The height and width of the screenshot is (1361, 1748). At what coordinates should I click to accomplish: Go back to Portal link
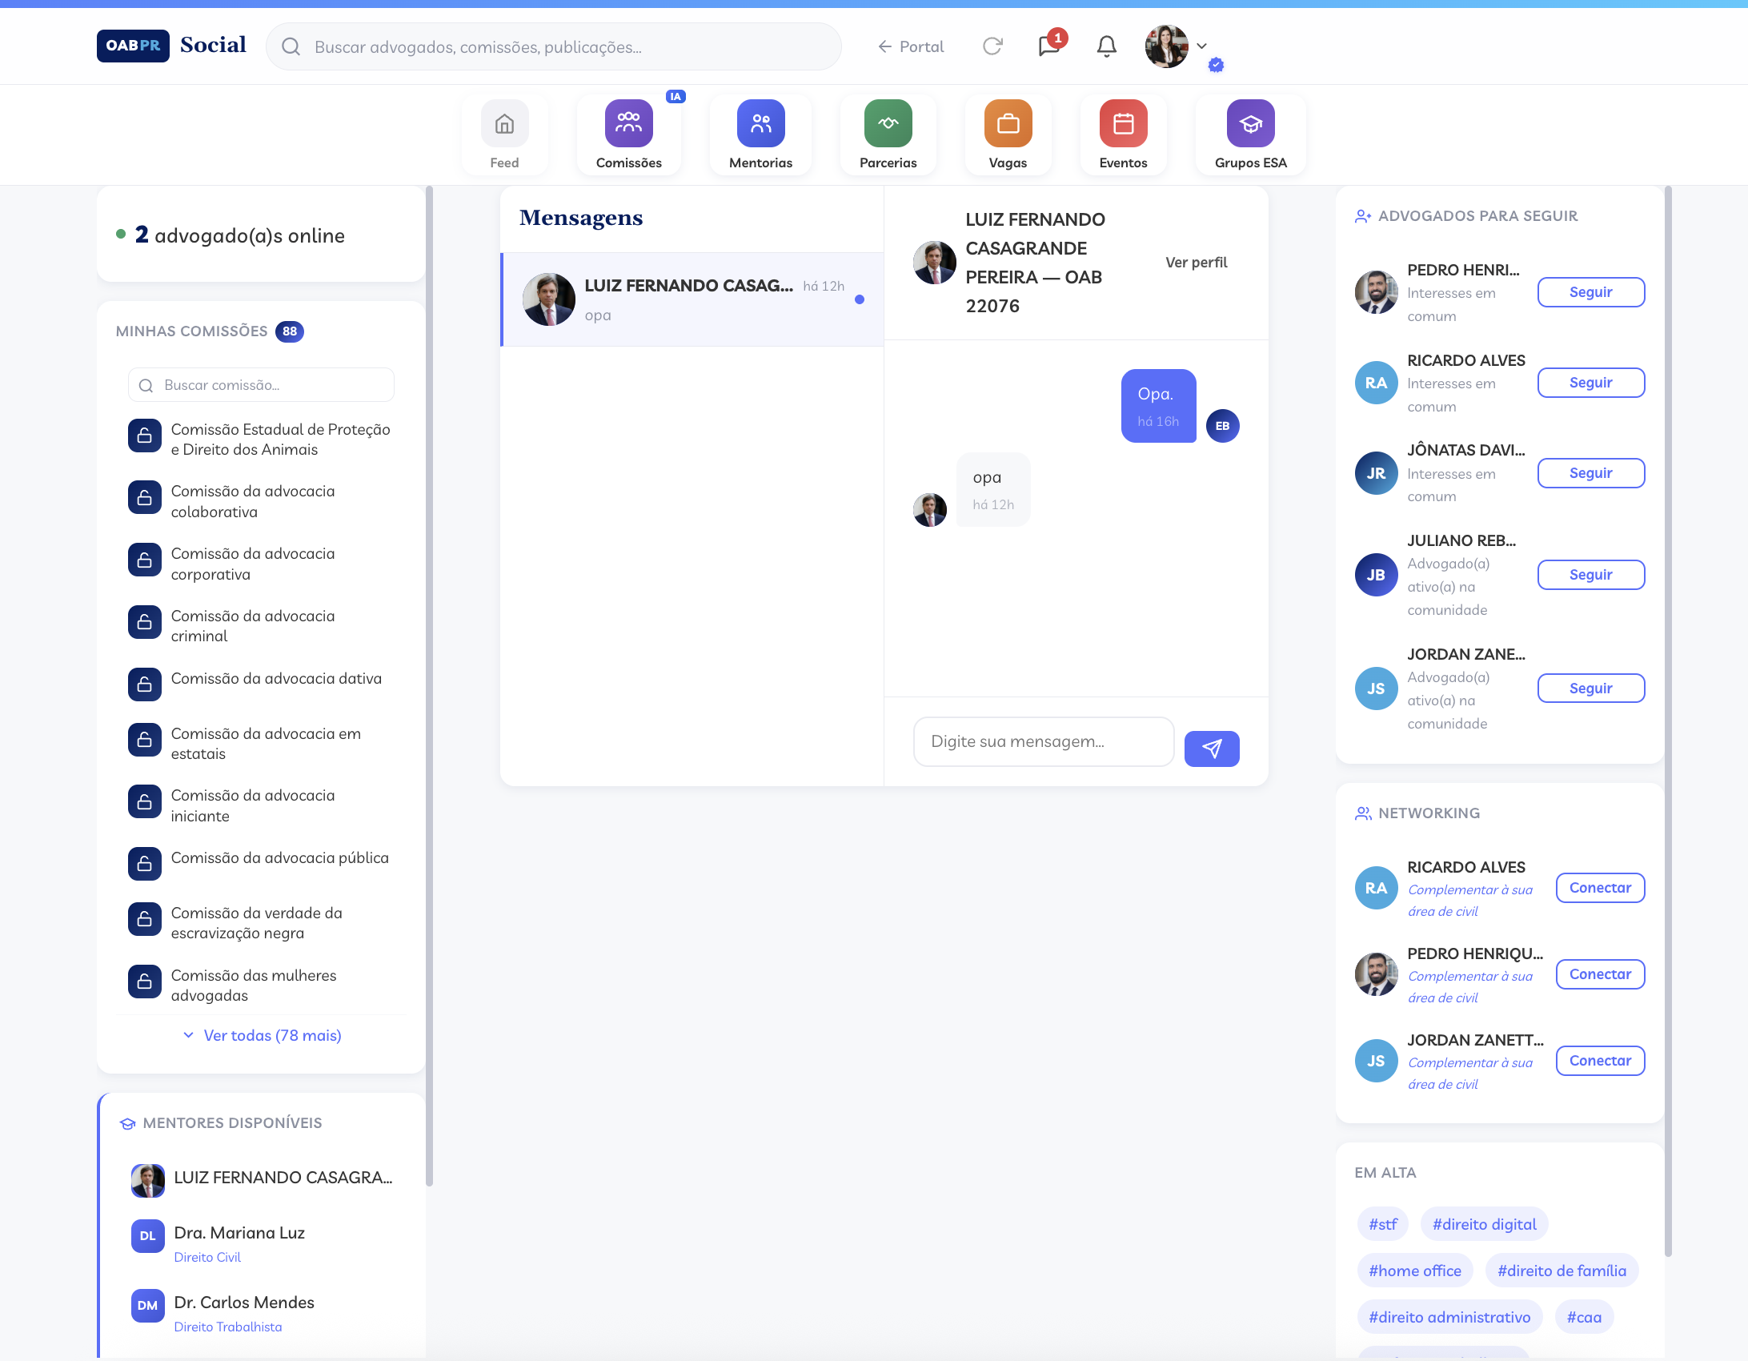pos(911,46)
